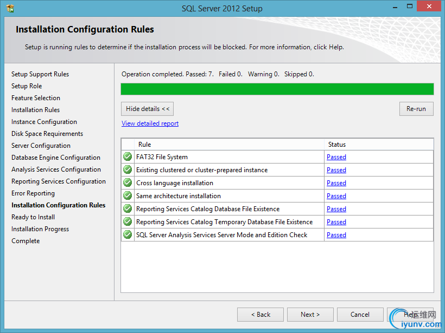Viewport: 445px width, 333px height.
Task: Open Passed status for FAT32 File System
Action: point(336,157)
